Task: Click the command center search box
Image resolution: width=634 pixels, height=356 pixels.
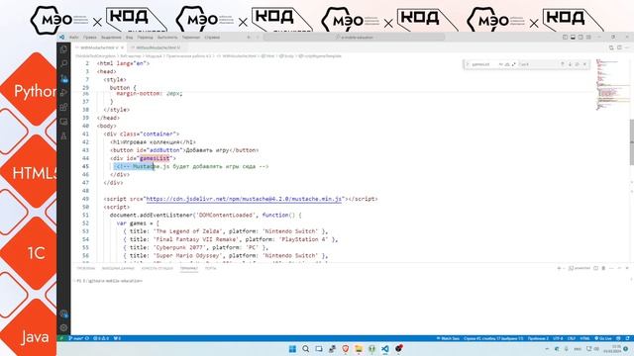Action: pos(355,38)
